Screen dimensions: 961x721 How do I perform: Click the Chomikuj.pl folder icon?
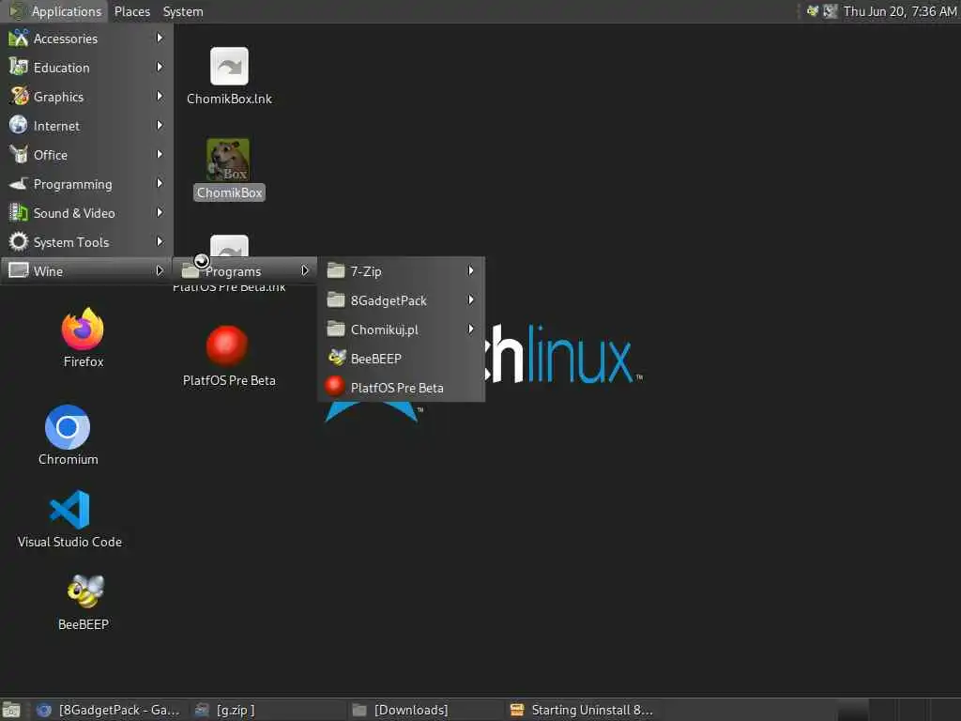click(x=336, y=329)
